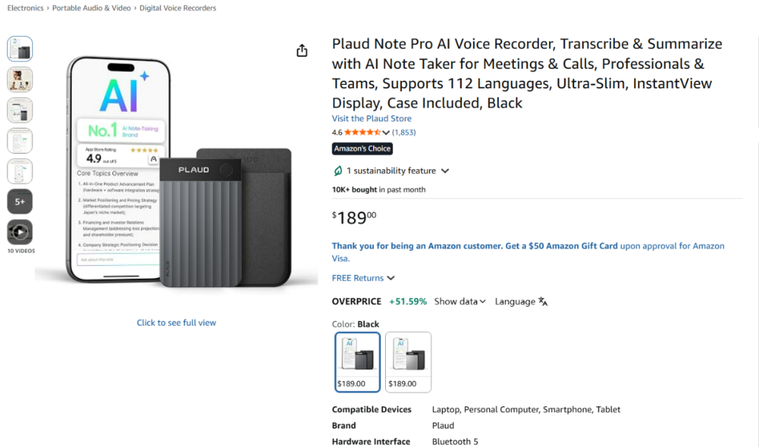Select the second thumbnail with people
The height and width of the screenshot is (447, 759).
pos(20,79)
